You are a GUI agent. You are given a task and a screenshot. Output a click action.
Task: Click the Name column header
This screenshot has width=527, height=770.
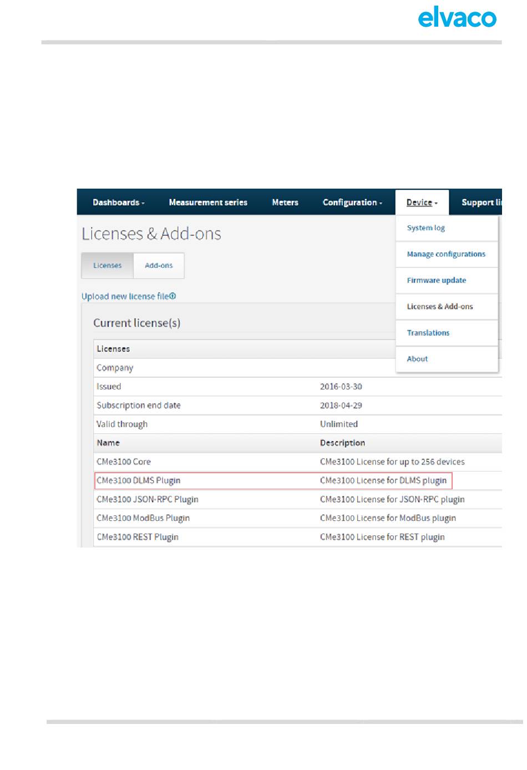point(108,443)
